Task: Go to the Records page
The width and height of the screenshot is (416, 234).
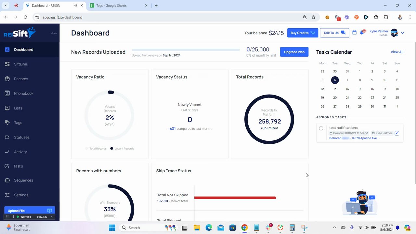Action: [x=21, y=79]
